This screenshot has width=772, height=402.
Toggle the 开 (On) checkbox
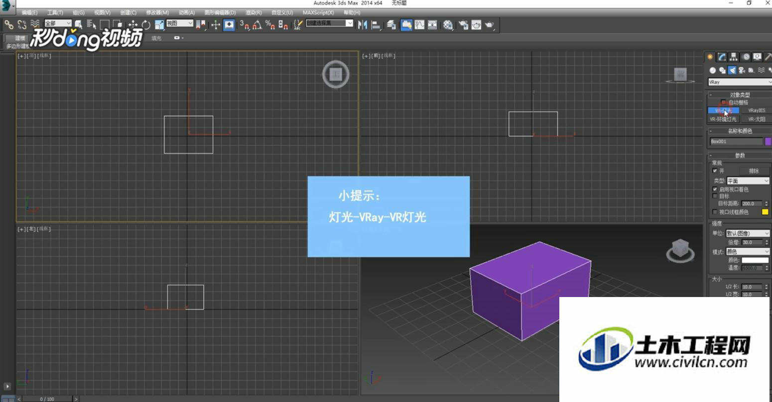pos(715,171)
